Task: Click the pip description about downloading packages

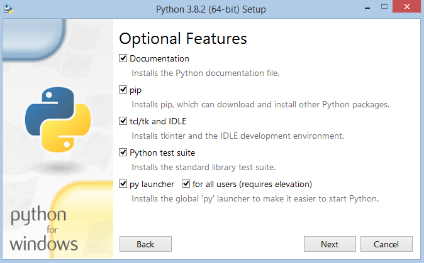Action: click(x=260, y=105)
